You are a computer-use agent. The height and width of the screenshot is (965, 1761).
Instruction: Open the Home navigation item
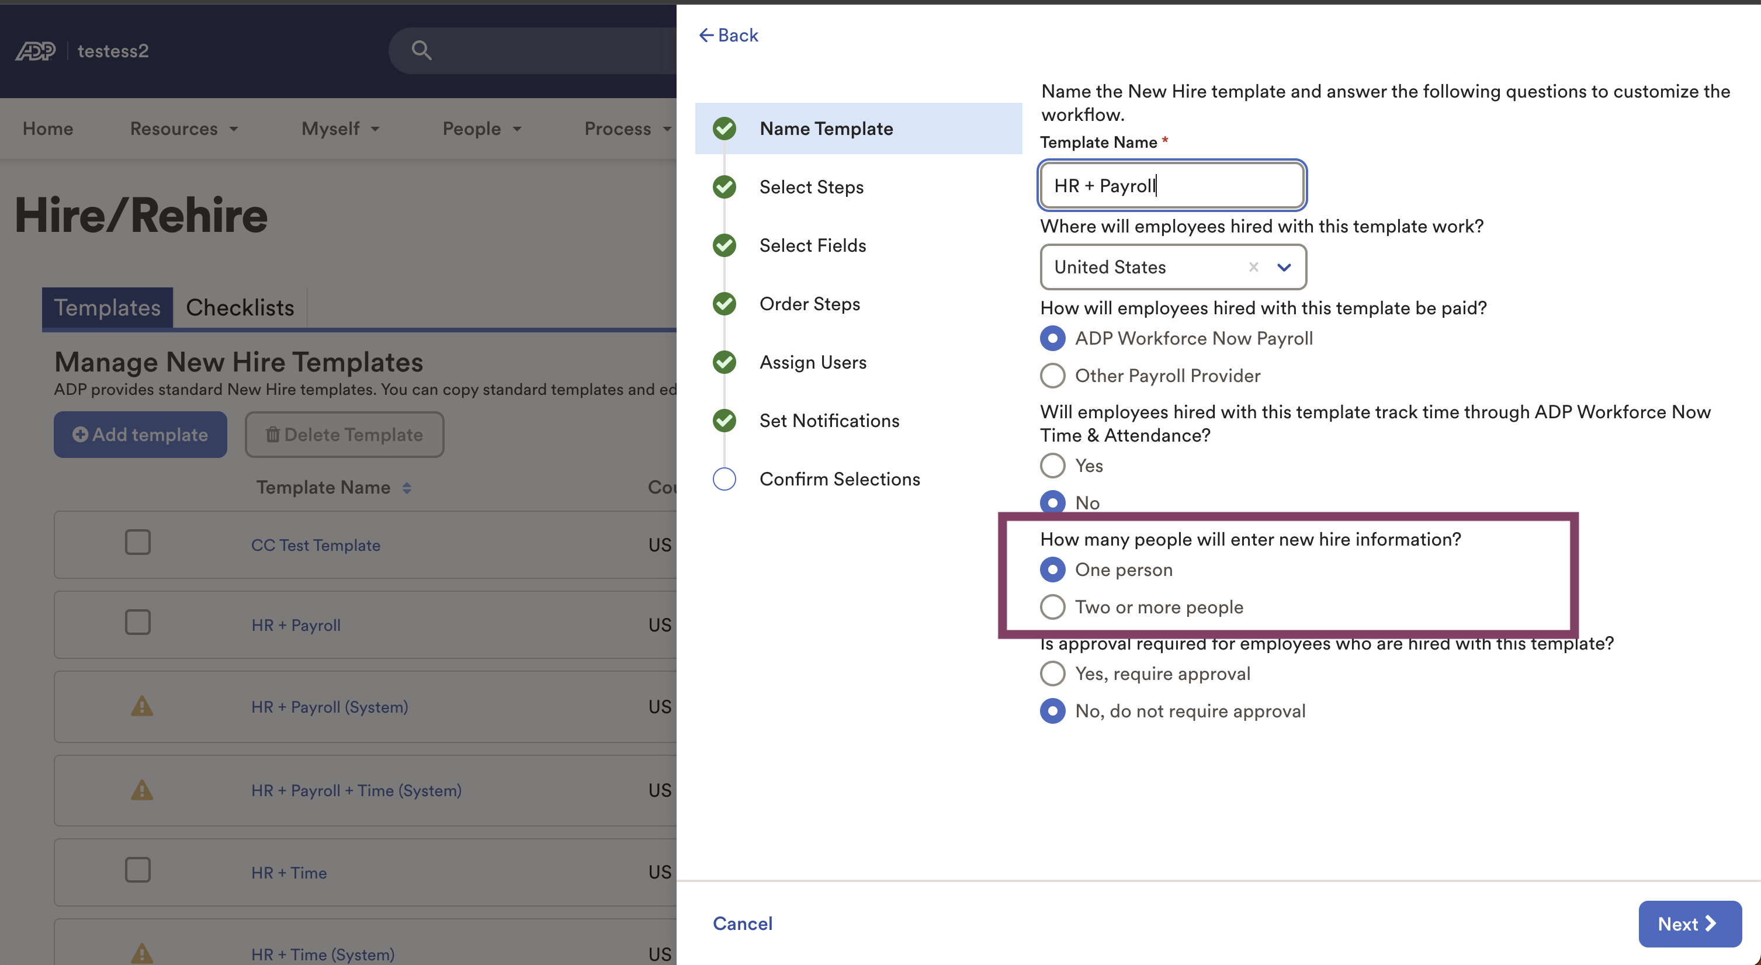click(48, 129)
